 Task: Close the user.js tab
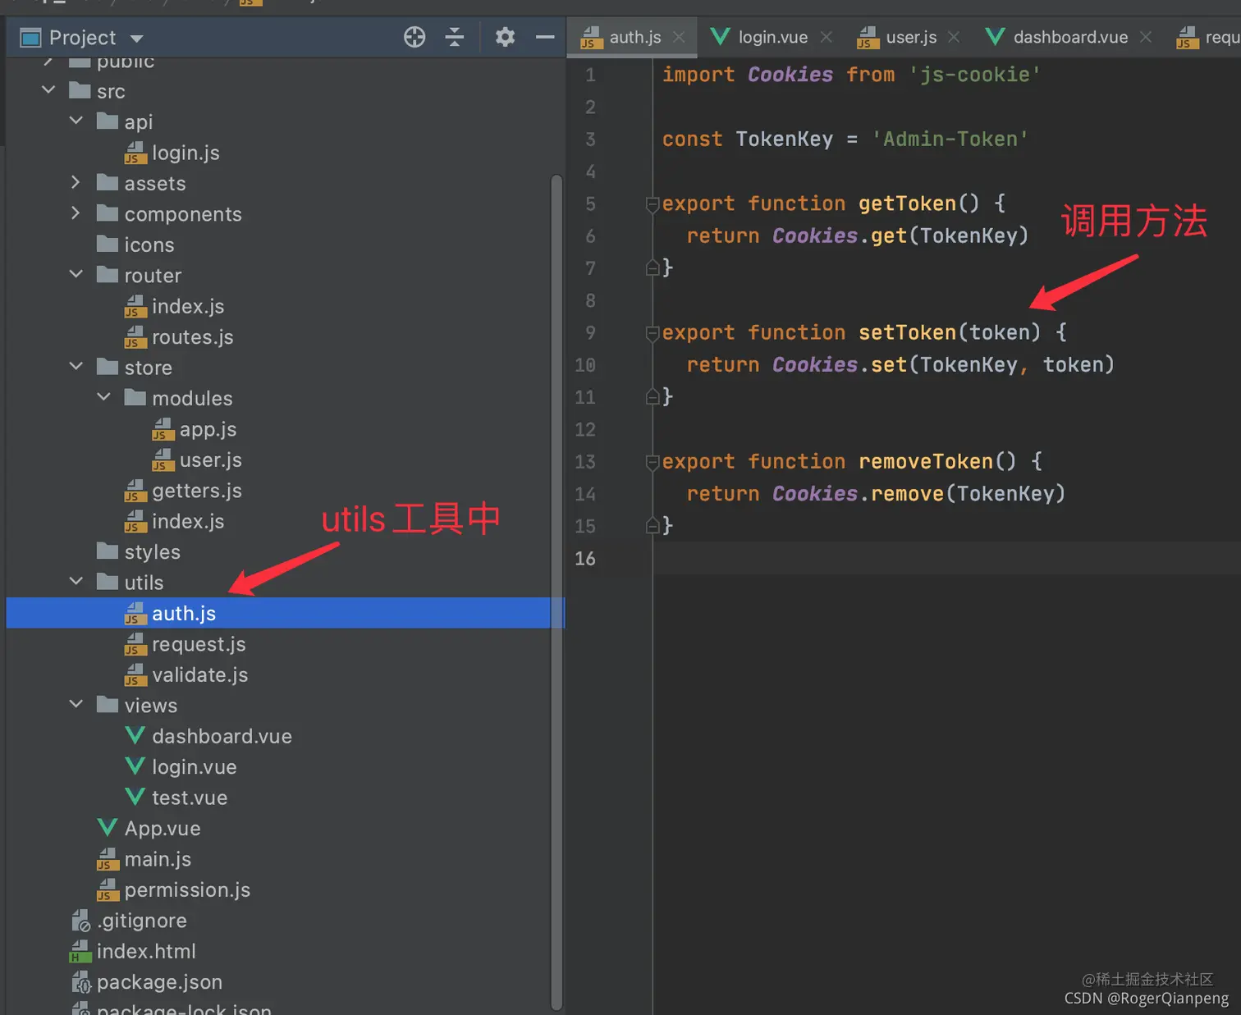954,37
